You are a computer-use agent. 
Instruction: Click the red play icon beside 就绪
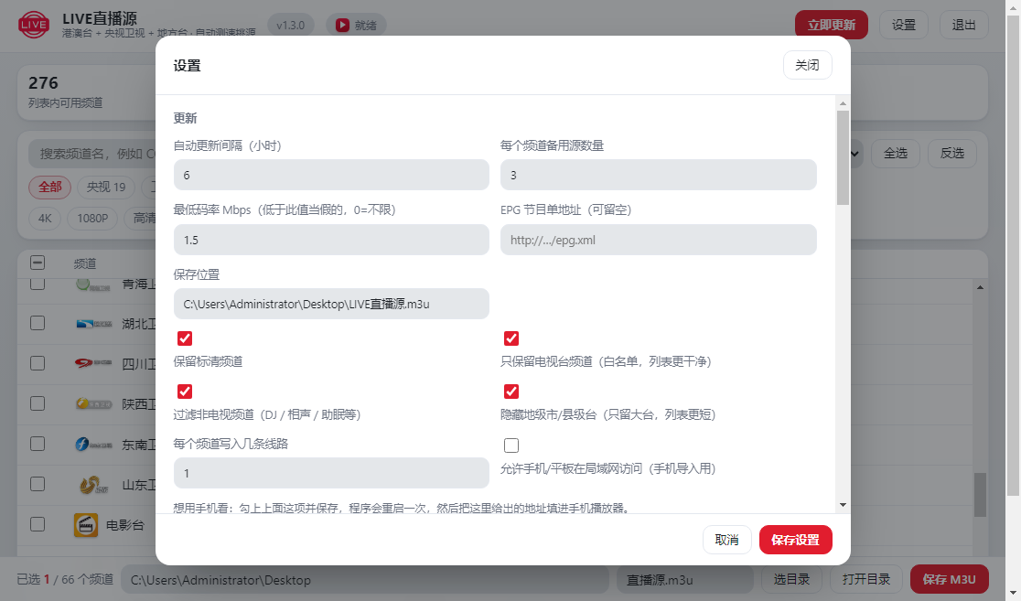click(342, 26)
